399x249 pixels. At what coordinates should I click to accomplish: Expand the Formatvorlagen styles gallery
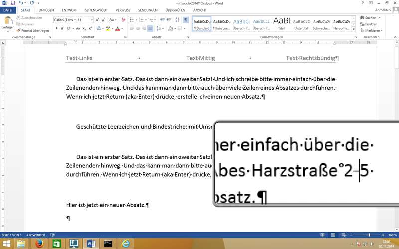[x=353, y=29]
